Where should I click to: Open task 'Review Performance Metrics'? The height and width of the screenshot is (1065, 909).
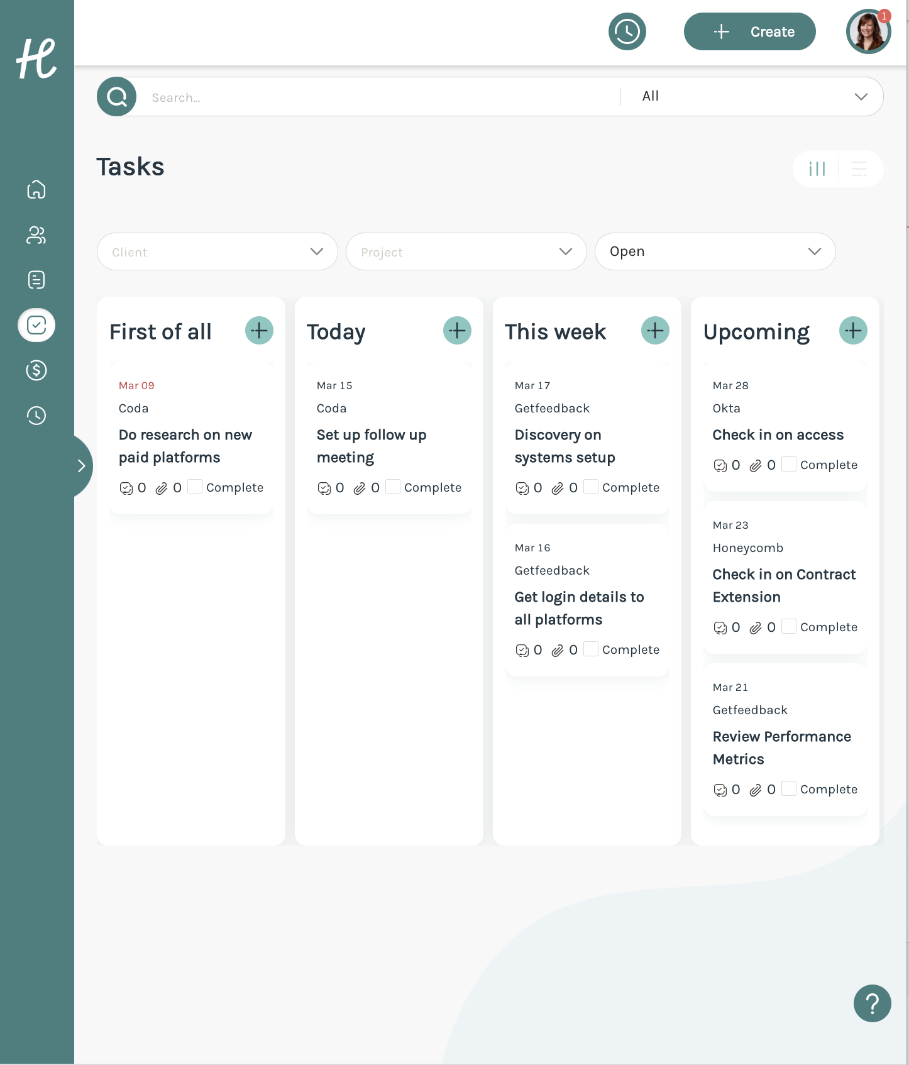click(x=782, y=748)
